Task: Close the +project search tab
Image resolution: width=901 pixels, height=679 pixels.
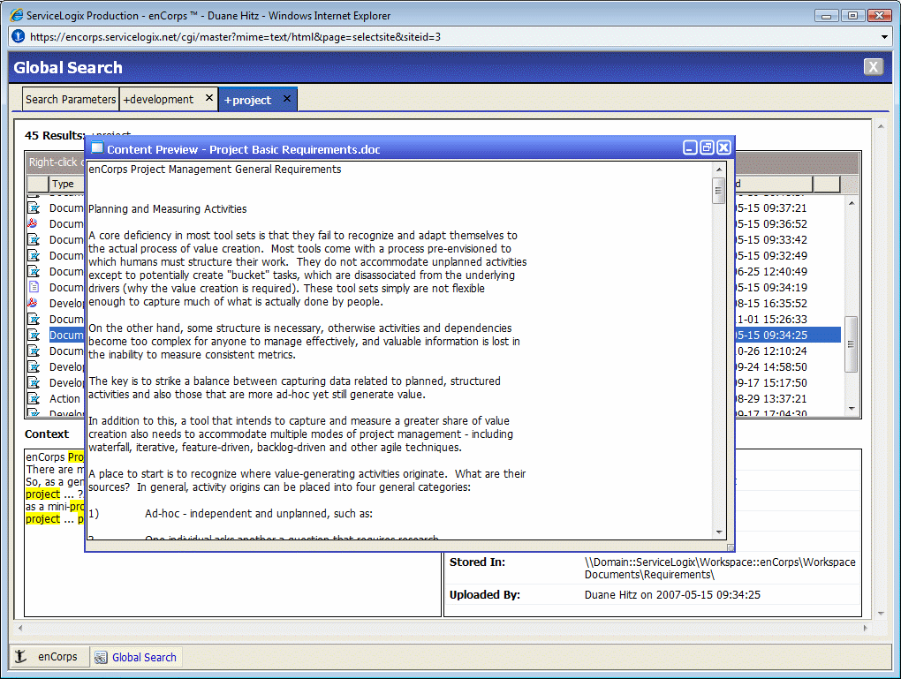Action: pyautogui.click(x=287, y=99)
